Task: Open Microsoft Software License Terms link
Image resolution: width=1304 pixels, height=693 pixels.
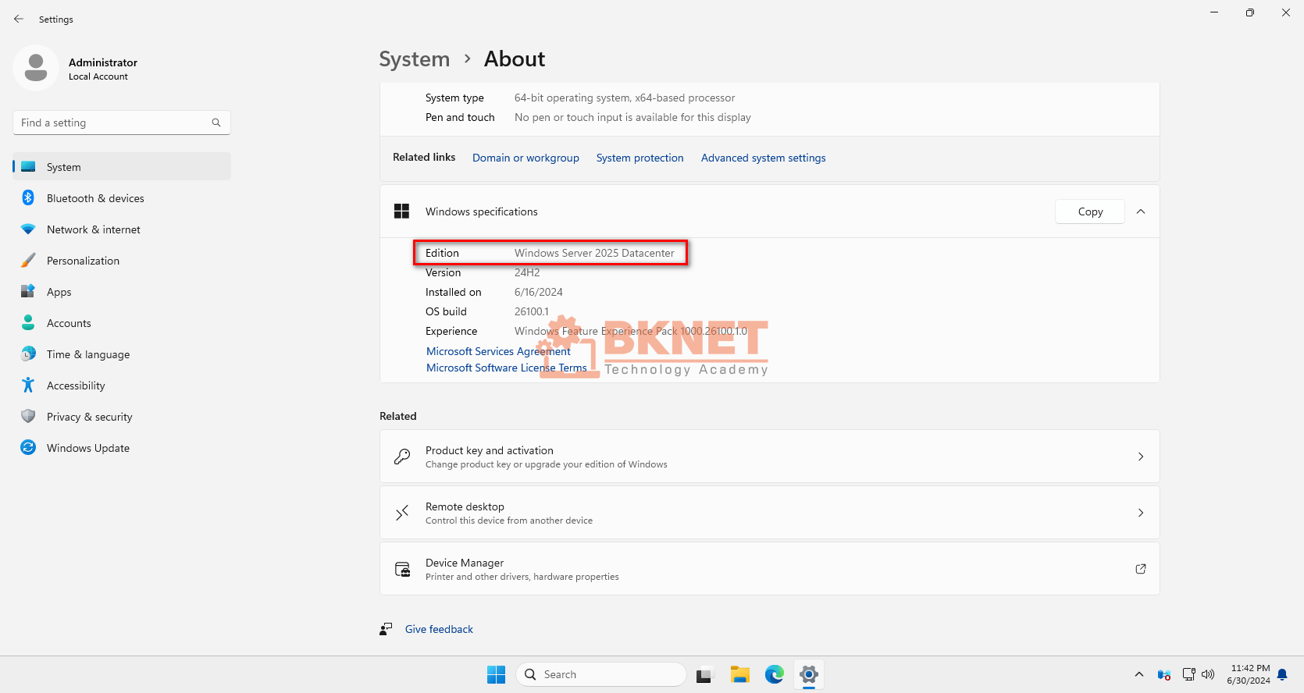Action: pyautogui.click(x=506, y=368)
